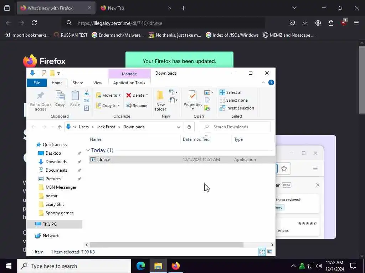The width and height of the screenshot is (365, 273).
Task: Open the Open-with dropdown in Open group
Action: tap(209, 92)
